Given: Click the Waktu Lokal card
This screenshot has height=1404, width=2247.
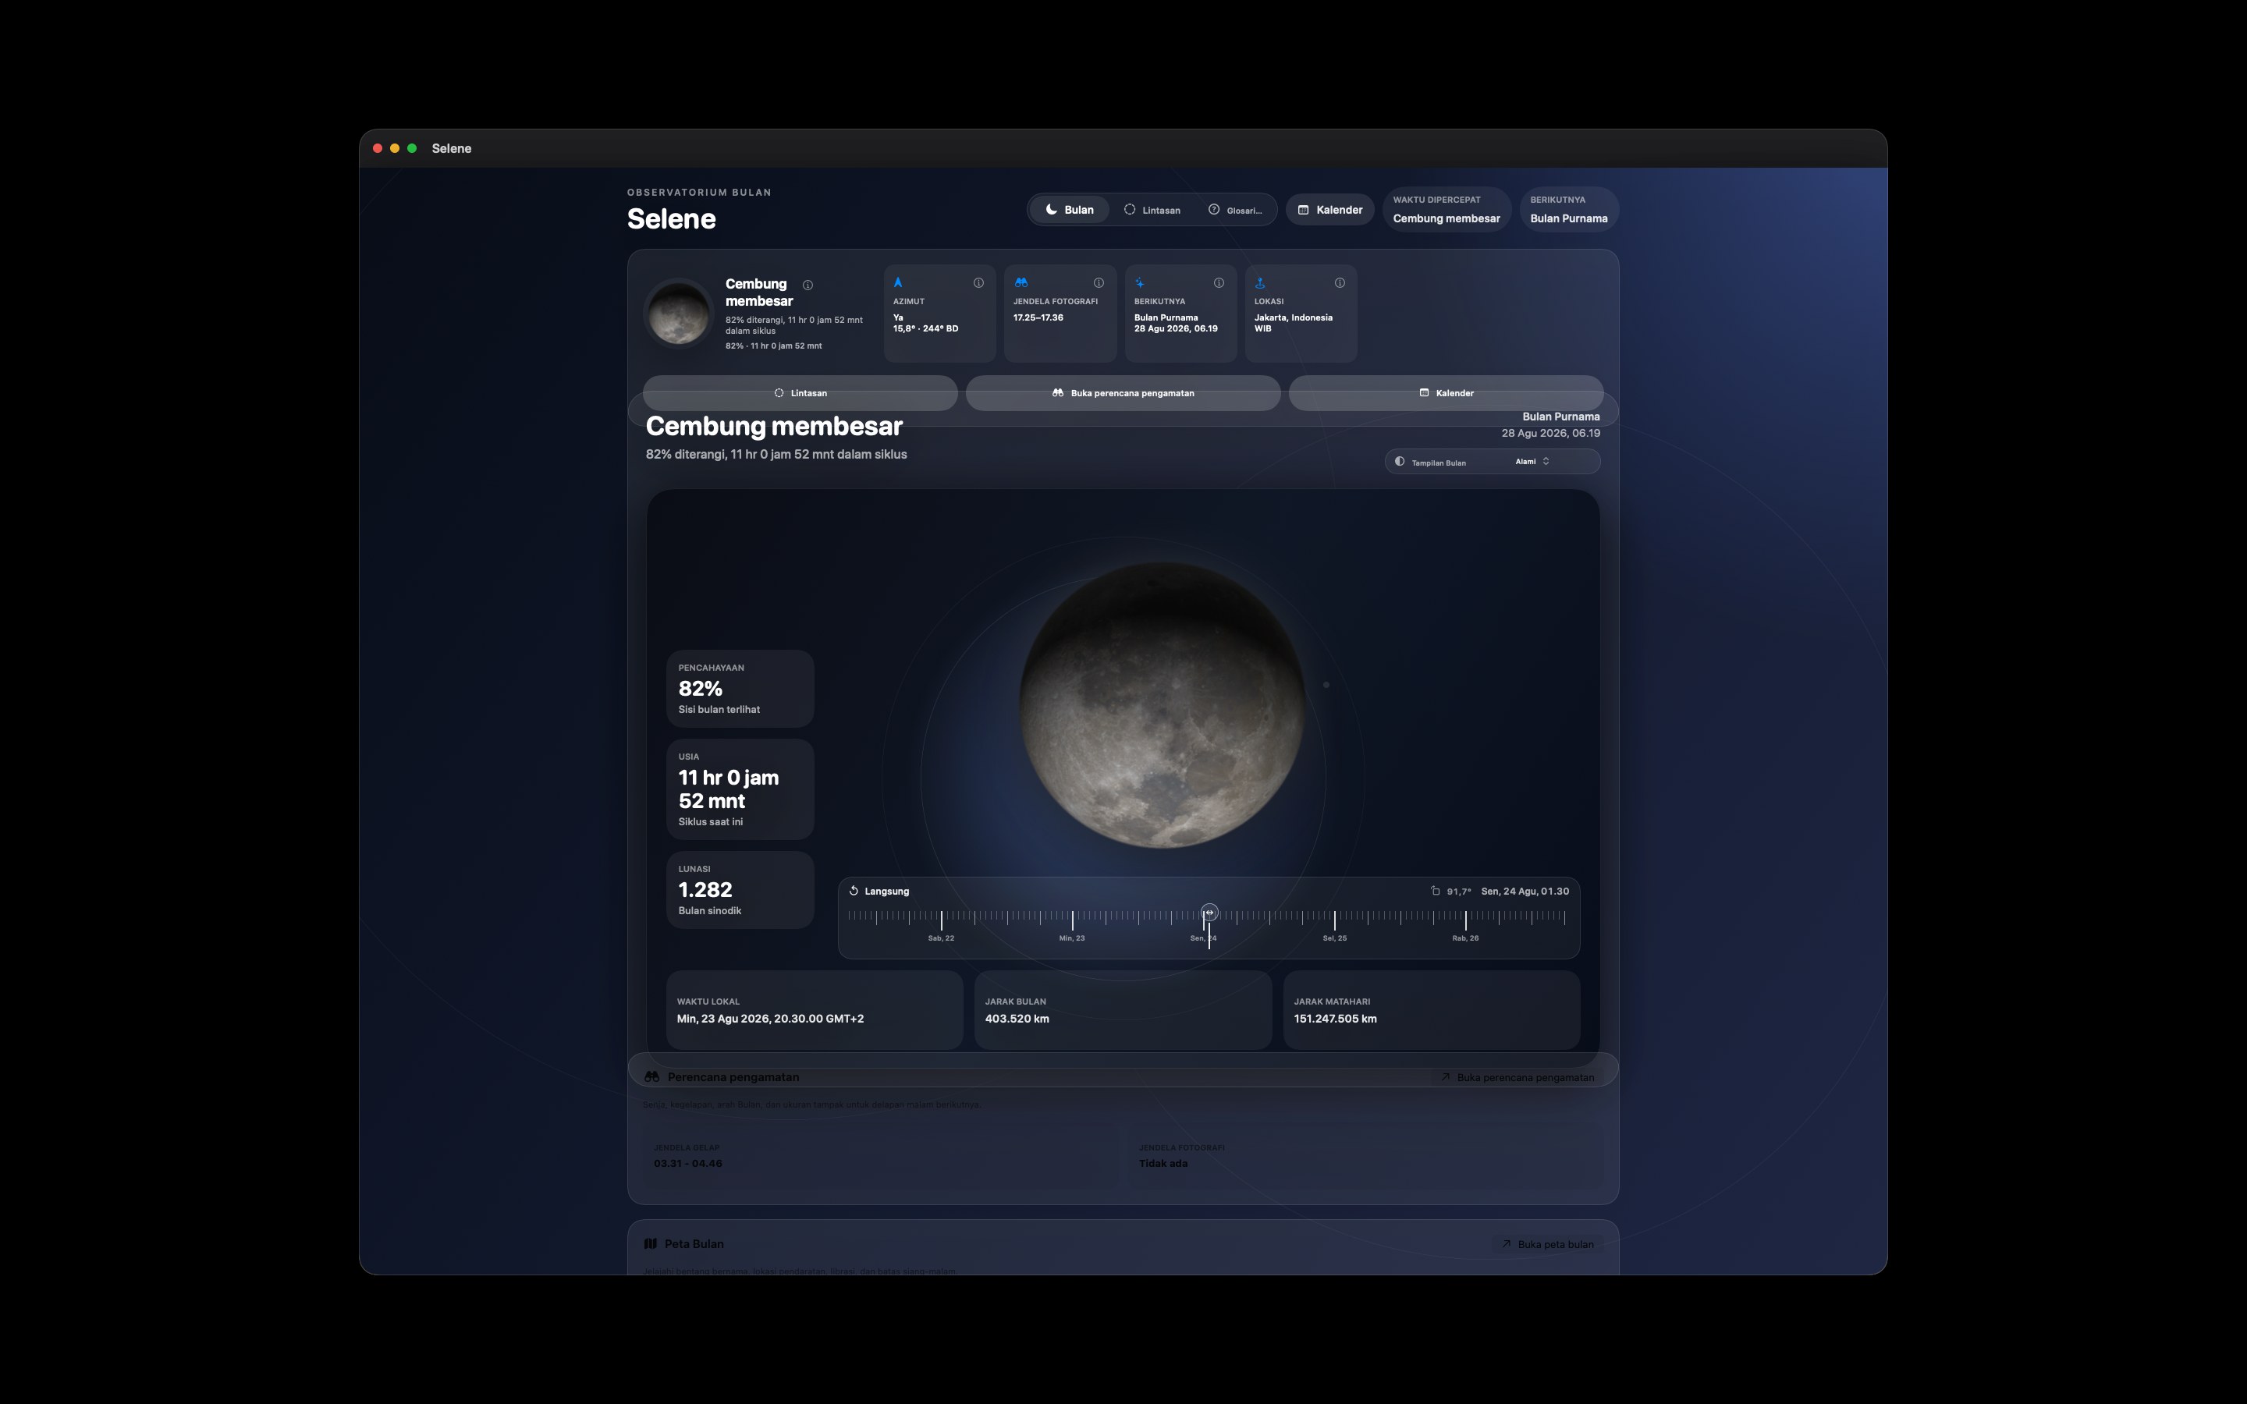Looking at the screenshot, I should click(x=815, y=1010).
